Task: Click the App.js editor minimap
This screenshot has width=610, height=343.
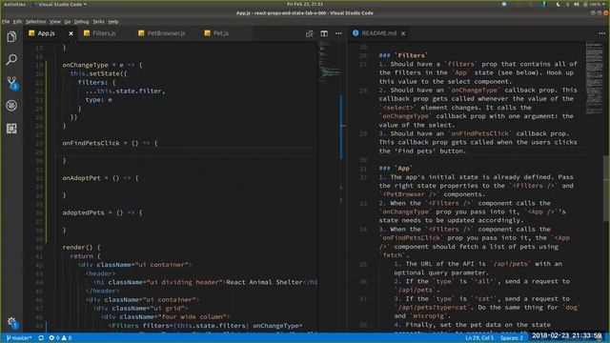Action: pyautogui.click(x=329, y=62)
